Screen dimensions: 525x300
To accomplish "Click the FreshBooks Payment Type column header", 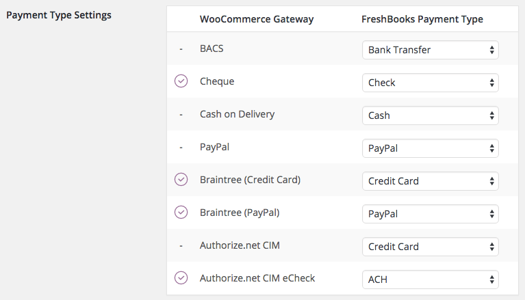I will coord(422,19).
